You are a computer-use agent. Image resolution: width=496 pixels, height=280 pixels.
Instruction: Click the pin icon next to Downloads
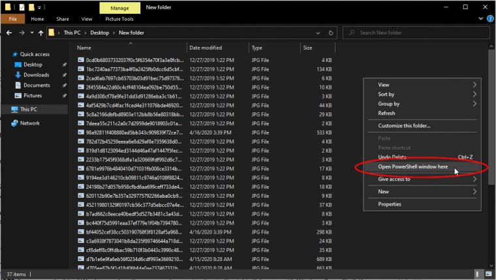(x=64, y=75)
